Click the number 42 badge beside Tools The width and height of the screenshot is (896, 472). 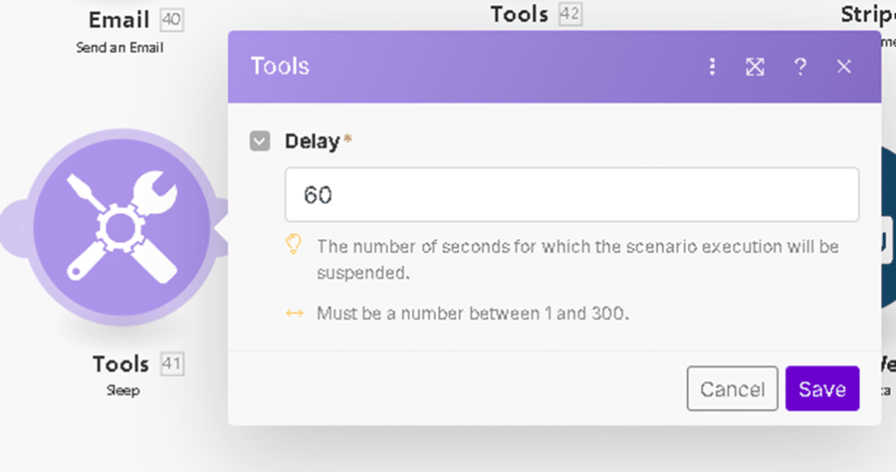pos(570,14)
